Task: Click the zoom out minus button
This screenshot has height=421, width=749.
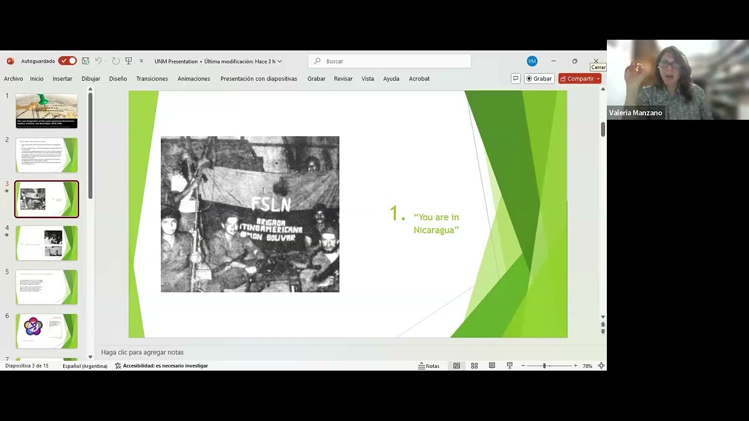Action: pos(523,365)
